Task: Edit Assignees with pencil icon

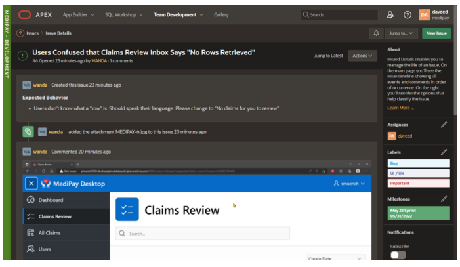Action: pos(444,125)
